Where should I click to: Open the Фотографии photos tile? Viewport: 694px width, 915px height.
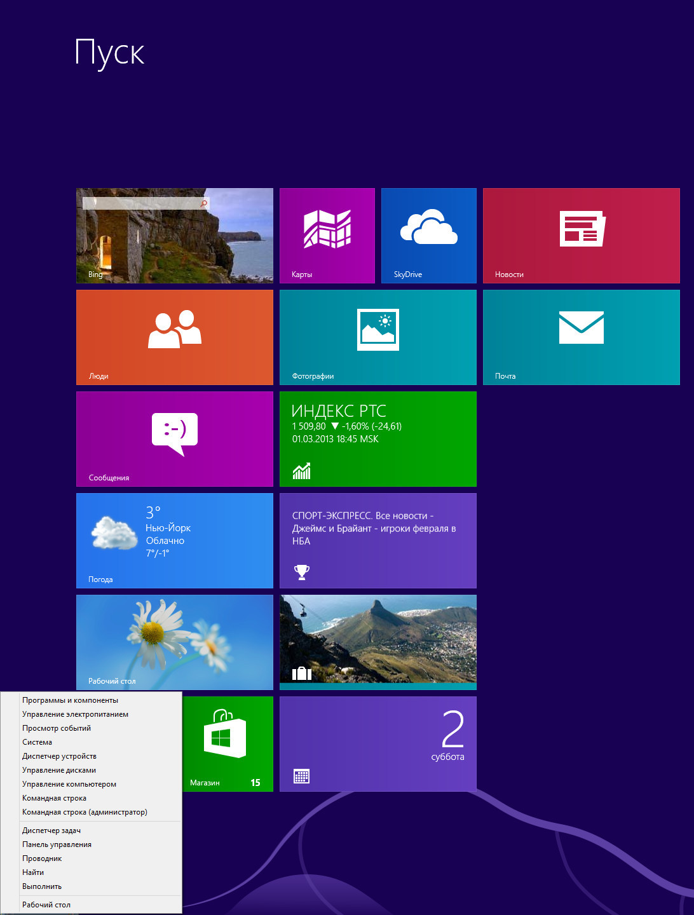(x=378, y=337)
